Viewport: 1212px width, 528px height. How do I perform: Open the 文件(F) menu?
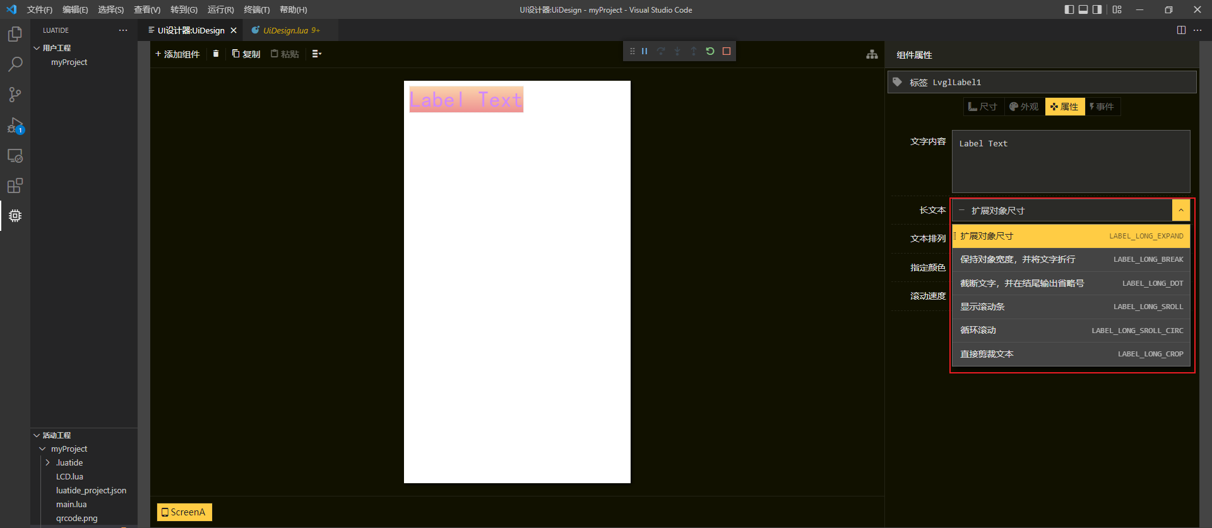[40, 9]
